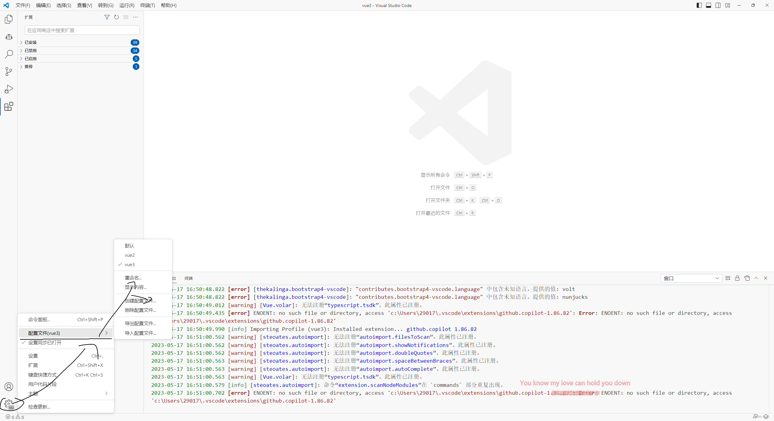This screenshot has height=421, width=774.
Task: Toggle the Settings Sync option in the menu
Action: pyautogui.click(x=45, y=342)
